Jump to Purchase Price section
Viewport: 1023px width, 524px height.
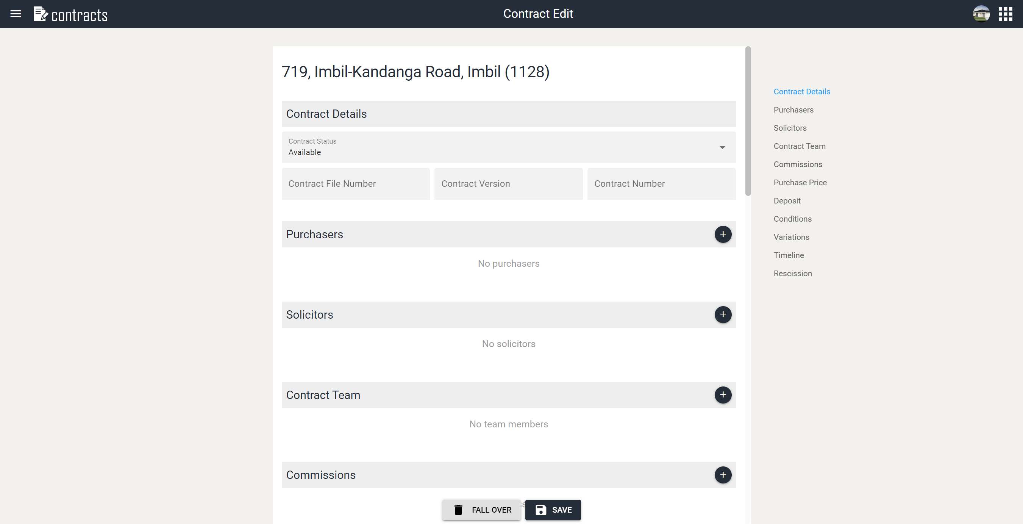pos(800,183)
